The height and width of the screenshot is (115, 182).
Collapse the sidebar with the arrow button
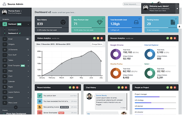tap(16, 107)
